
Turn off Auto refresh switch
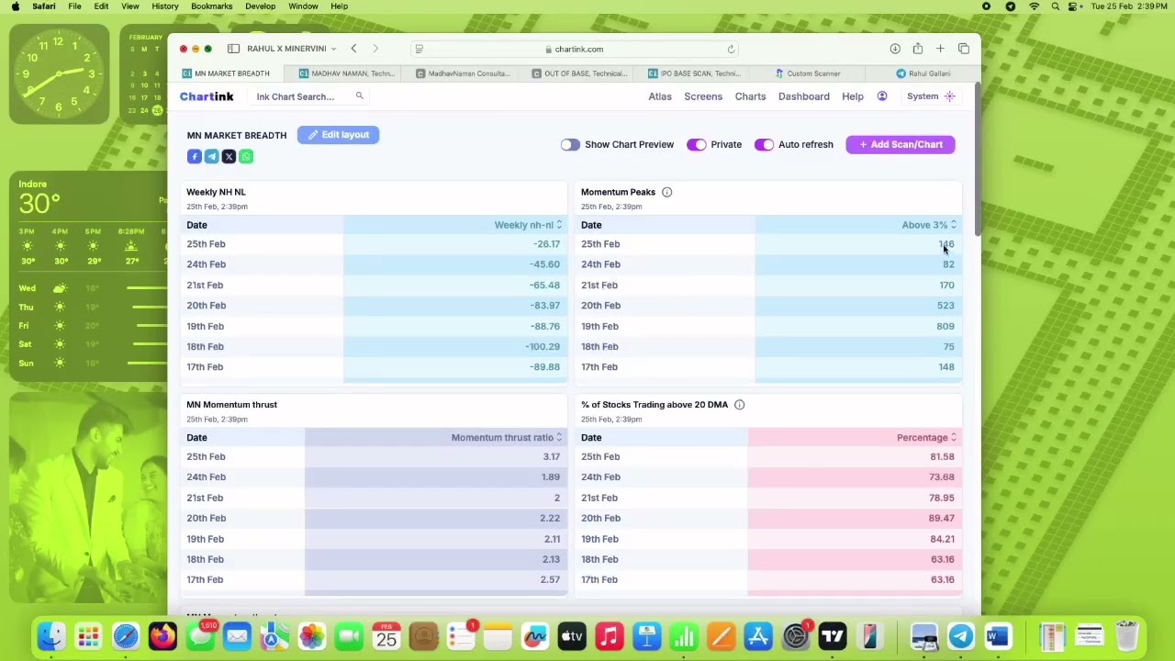[764, 145]
